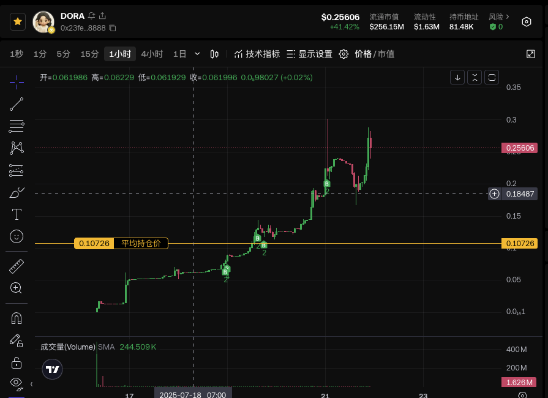Select the brush drawing tool
Viewport: 548px width, 398px height.
point(17,192)
